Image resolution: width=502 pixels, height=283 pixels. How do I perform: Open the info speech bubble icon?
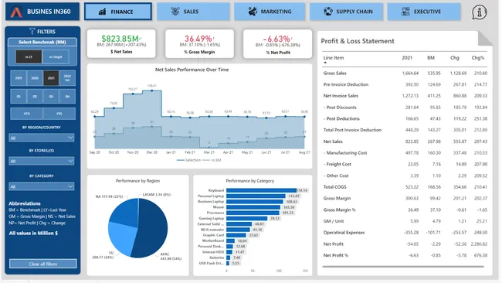tap(480, 12)
